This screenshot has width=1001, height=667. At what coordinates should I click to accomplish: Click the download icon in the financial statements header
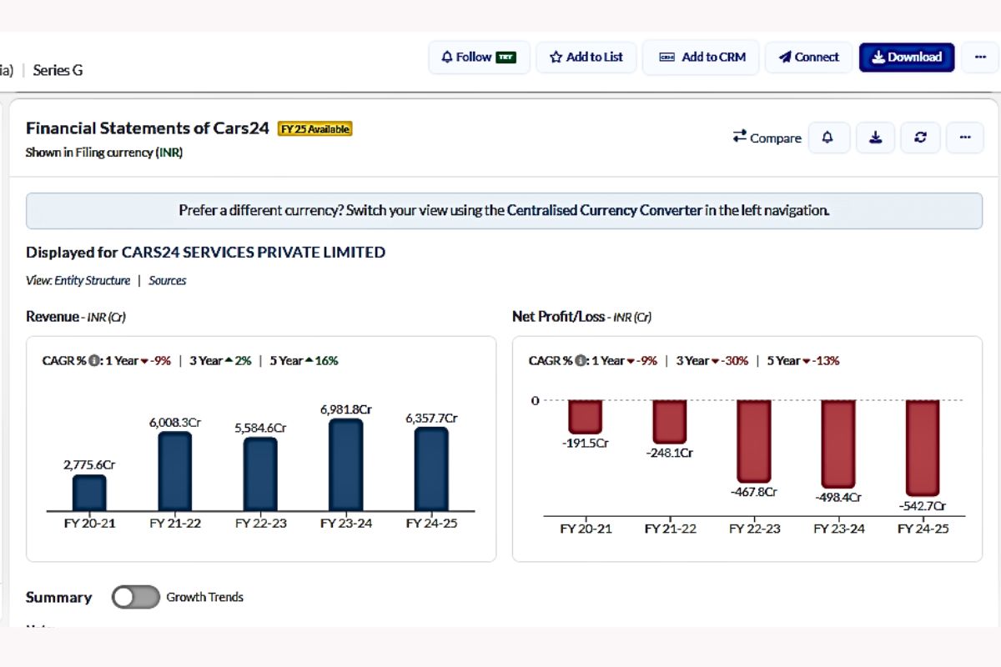[x=876, y=138]
